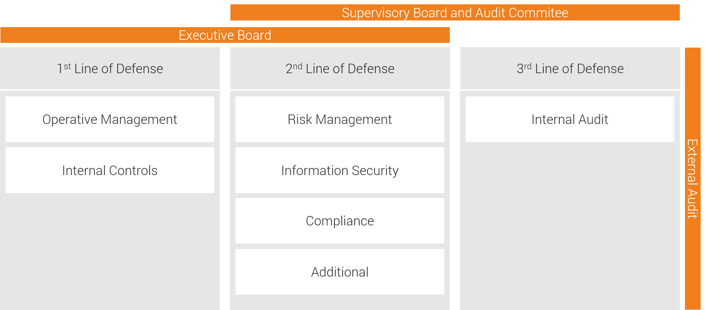Click green area left of Supervisory Board banner

pos(114,13)
